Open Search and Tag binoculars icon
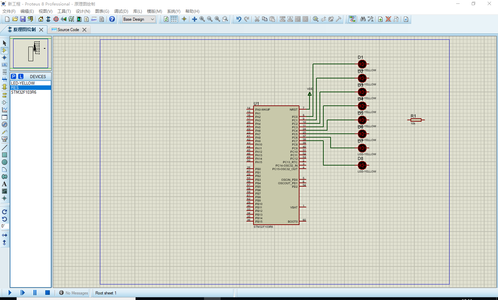This screenshot has width=498, height=300. [x=363, y=19]
